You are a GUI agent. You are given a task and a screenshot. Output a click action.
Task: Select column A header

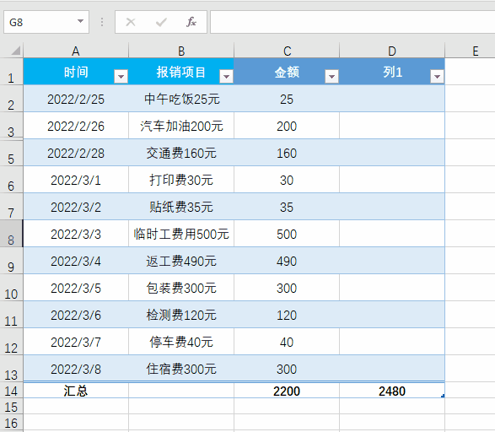point(76,51)
